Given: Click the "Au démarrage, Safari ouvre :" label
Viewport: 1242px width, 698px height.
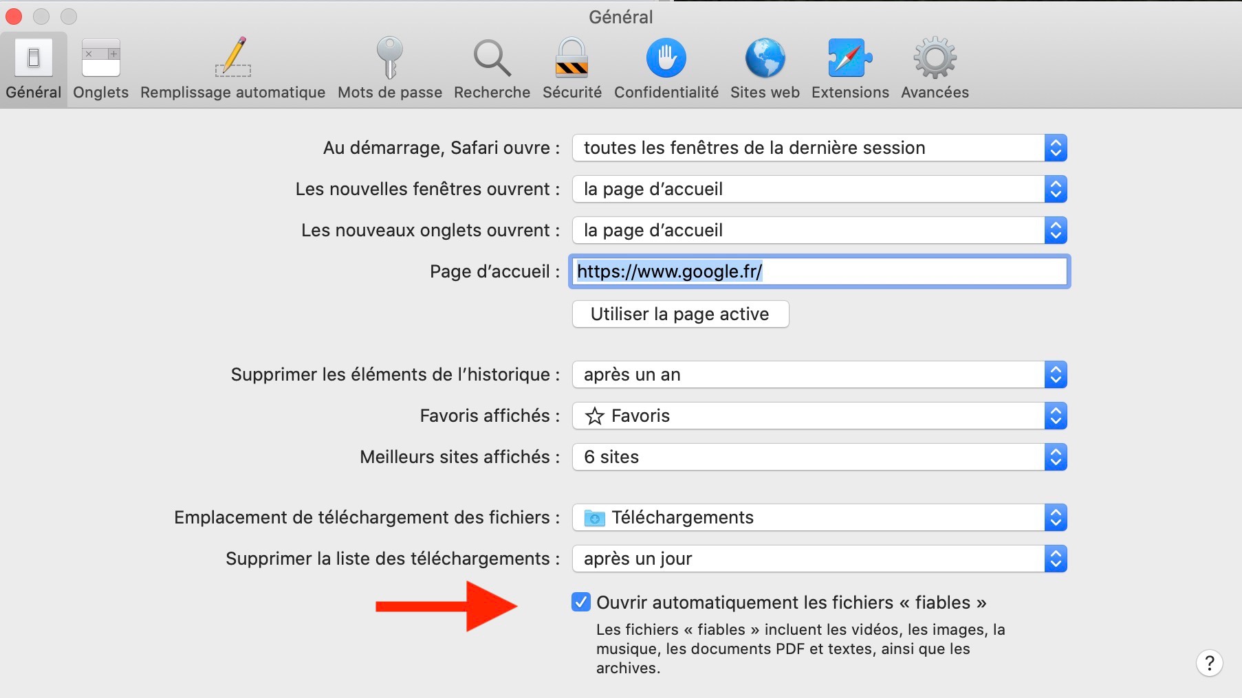Looking at the screenshot, I should tap(442, 148).
